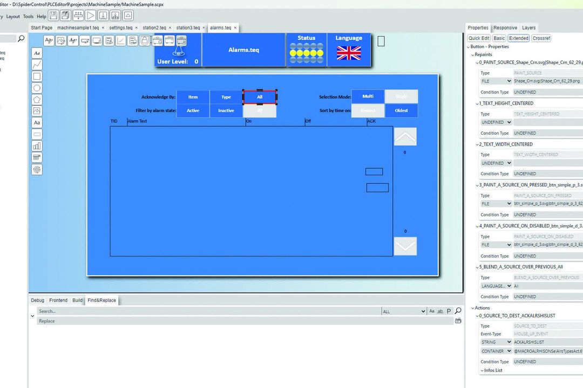
Task: Click the magnifier icon in project sidebar
Action: 21,38
